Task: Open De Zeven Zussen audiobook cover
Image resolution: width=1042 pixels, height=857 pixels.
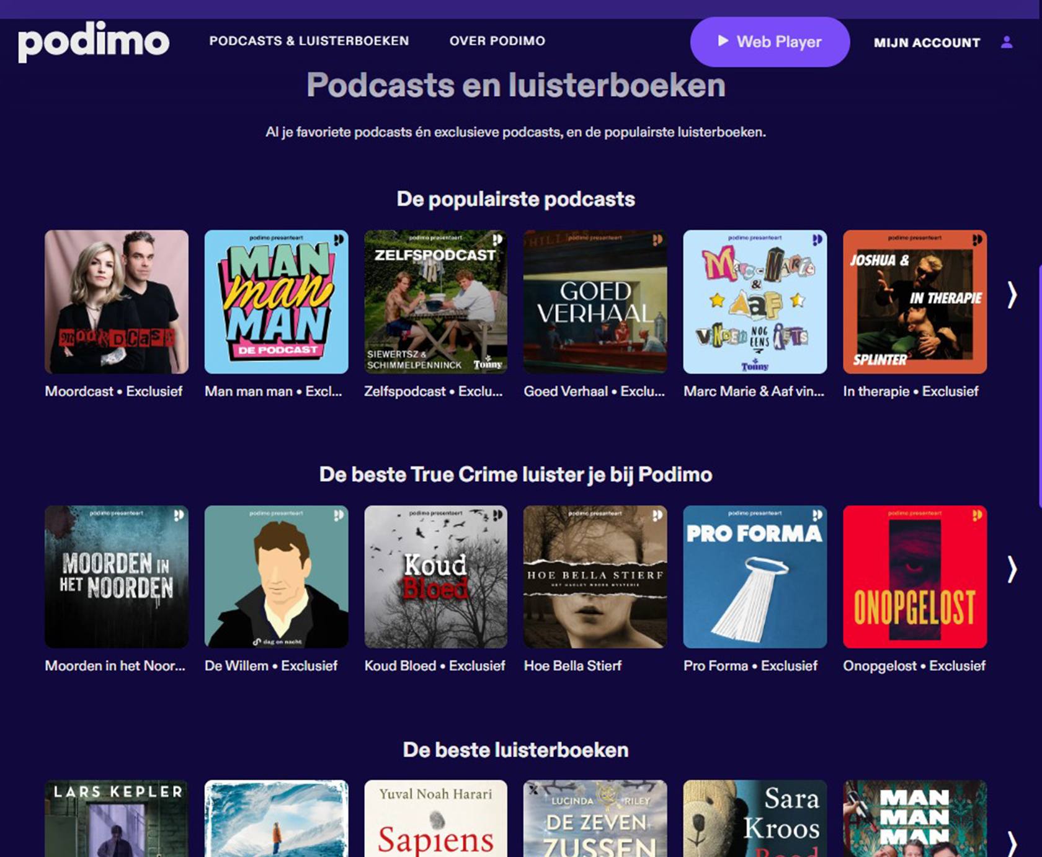Action: coord(595,819)
